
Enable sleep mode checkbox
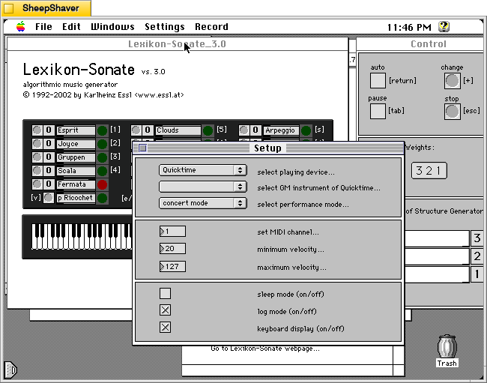pyautogui.click(x=165, y=293)
